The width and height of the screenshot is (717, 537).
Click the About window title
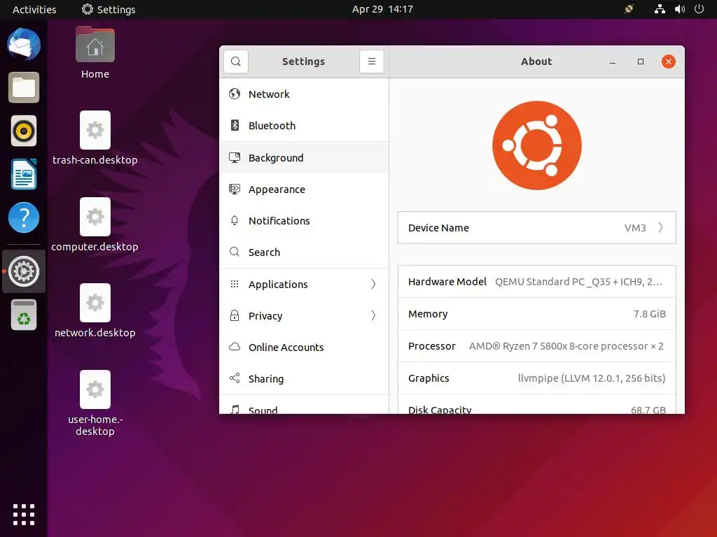536,62
